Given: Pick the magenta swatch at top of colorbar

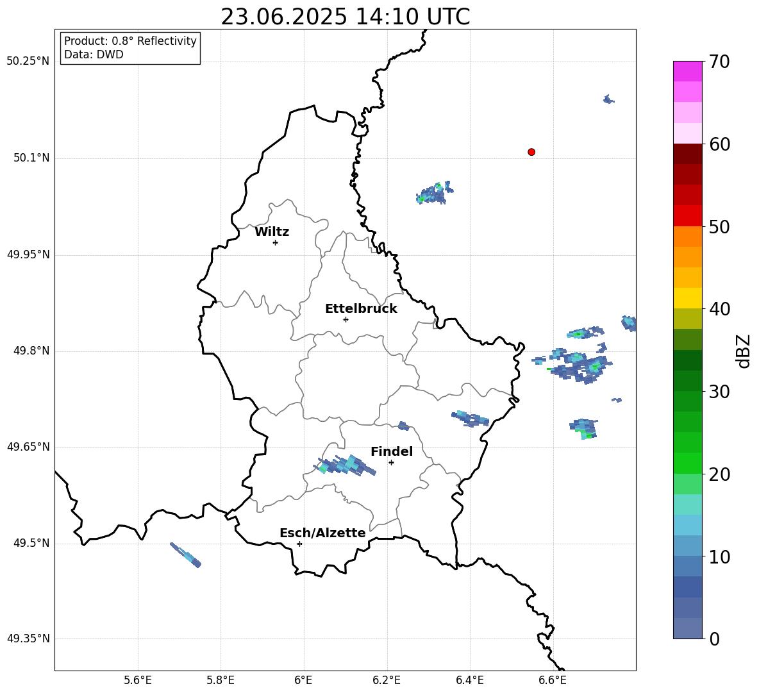Looking at the screenshot, I should [687, 71].
